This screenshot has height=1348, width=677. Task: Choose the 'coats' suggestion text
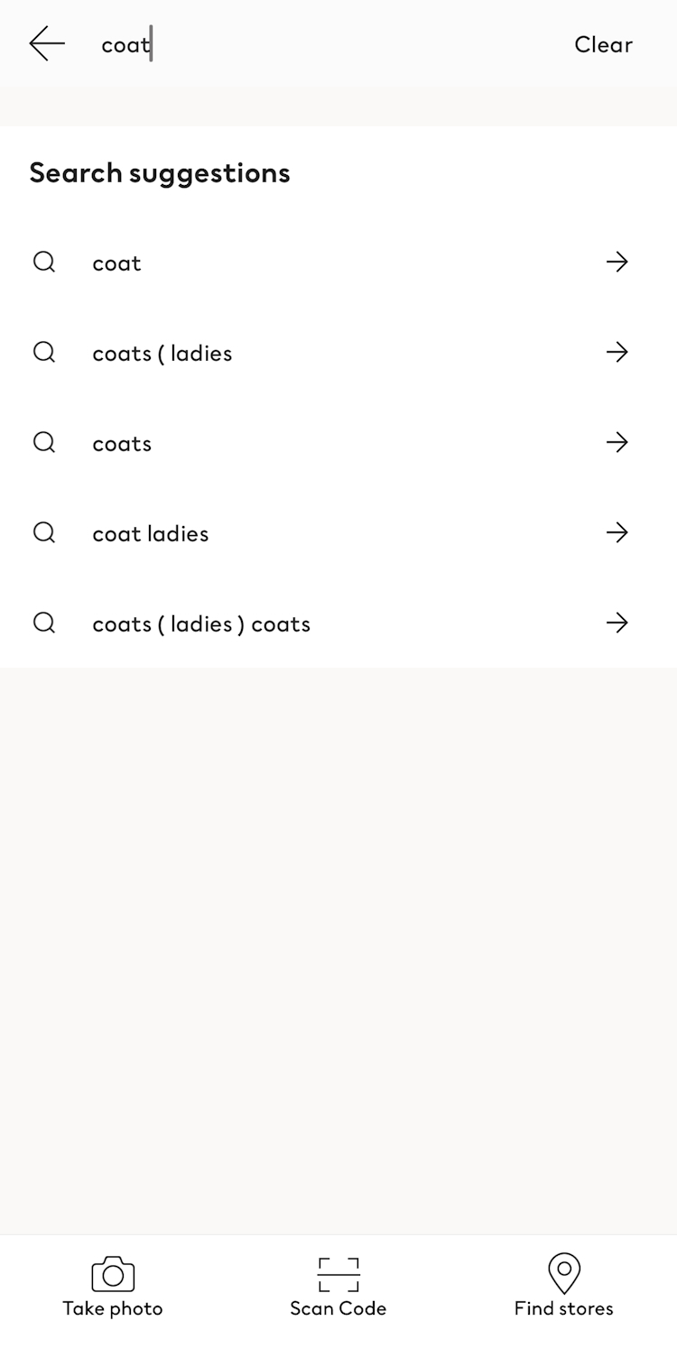[122, 443]
